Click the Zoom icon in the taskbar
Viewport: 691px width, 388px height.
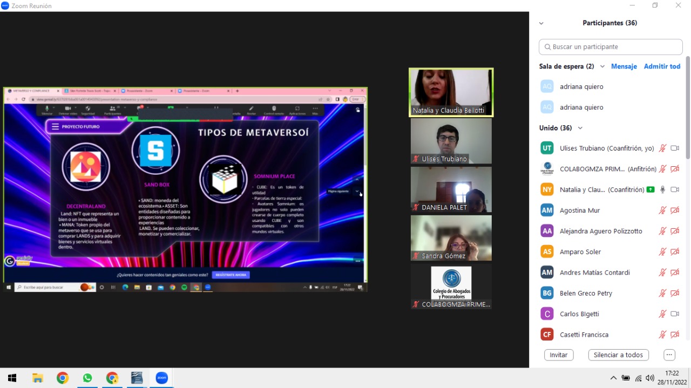(161, 378)
